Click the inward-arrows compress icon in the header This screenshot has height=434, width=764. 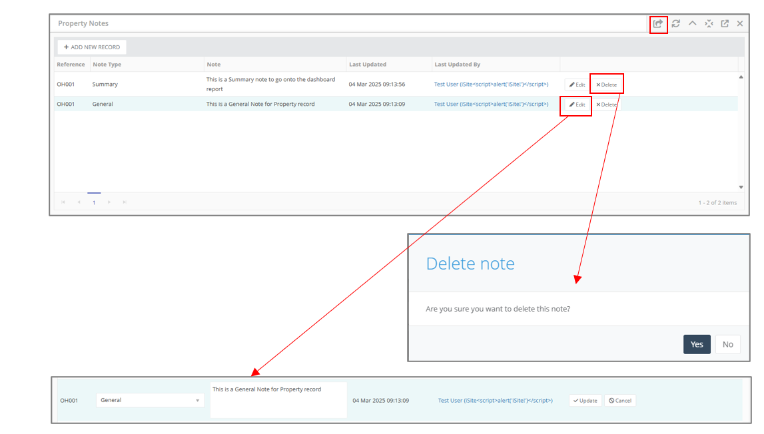[709, 23]
